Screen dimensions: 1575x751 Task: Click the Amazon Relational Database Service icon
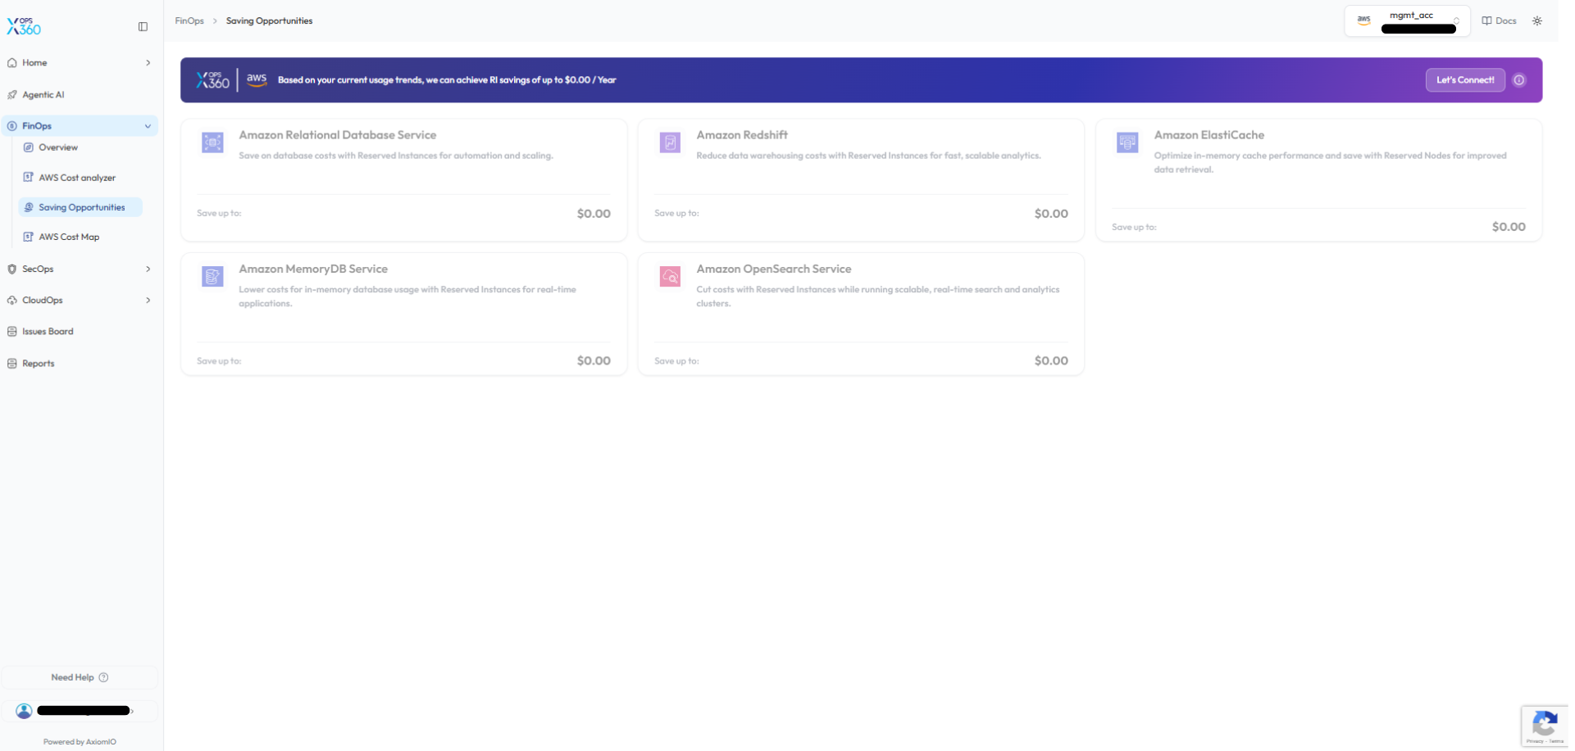[212, 143]
